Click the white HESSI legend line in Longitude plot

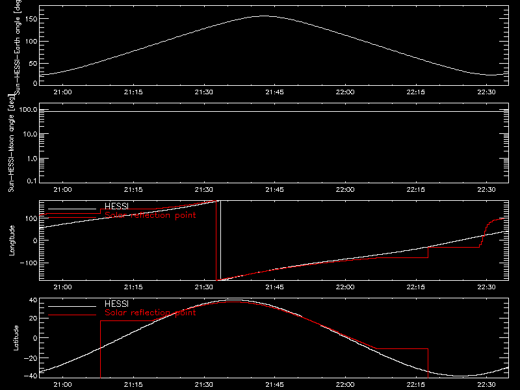click(72, 209)
